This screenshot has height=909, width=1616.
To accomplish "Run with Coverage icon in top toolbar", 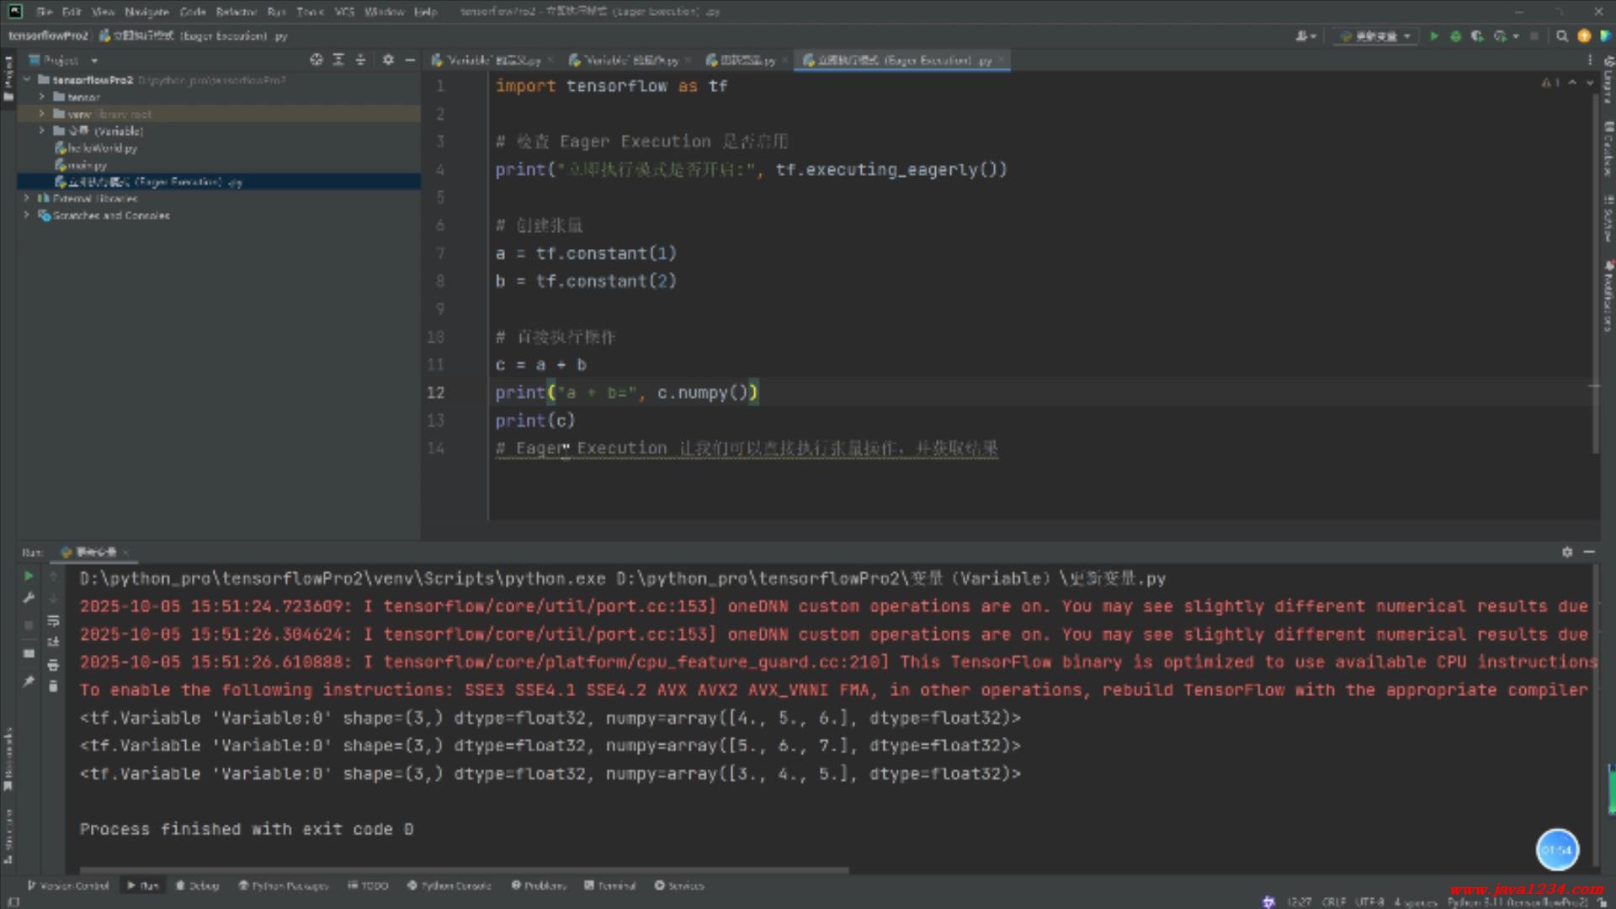I will point(1477,36).
